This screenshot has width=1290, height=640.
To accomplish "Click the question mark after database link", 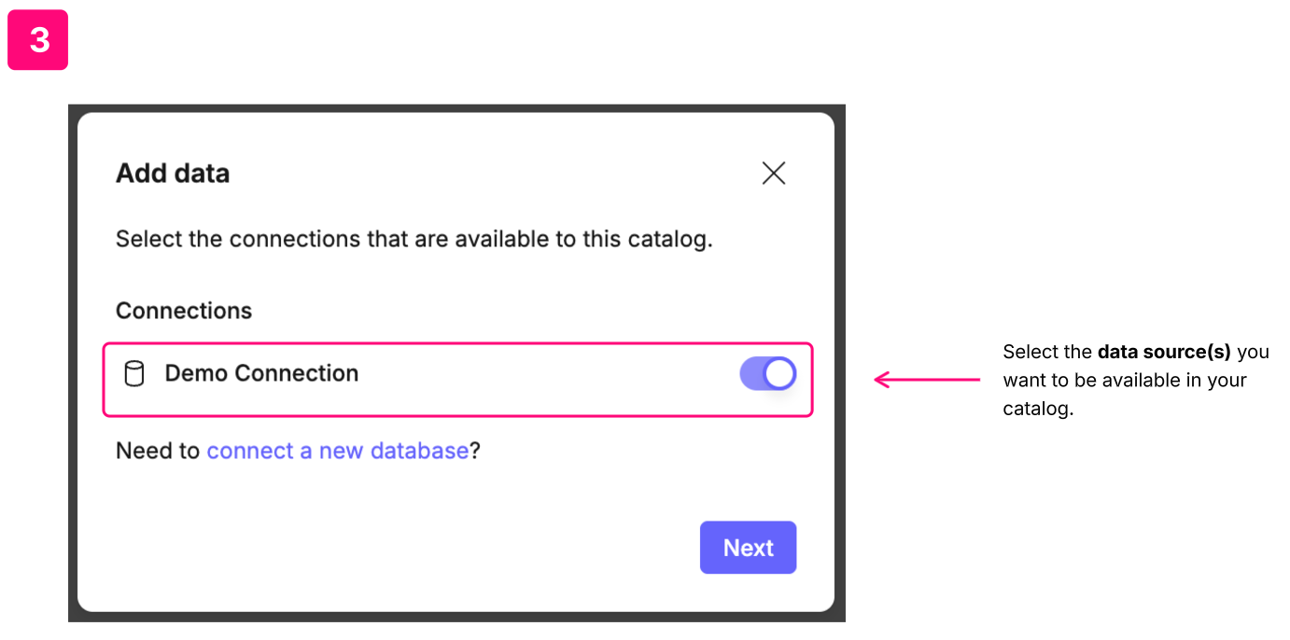I will 475,452.
